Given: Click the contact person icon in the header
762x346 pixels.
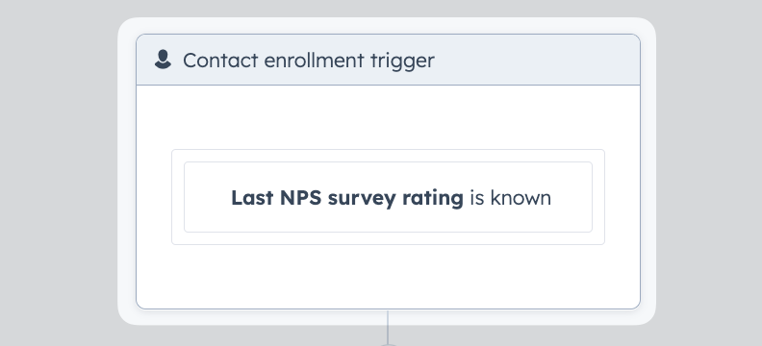Looking at the screenshot, I should (163, 60).
